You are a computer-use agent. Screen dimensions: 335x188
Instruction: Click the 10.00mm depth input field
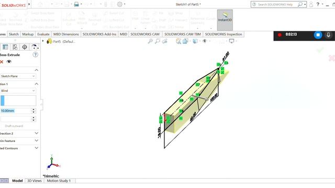(x=16, y=111)
